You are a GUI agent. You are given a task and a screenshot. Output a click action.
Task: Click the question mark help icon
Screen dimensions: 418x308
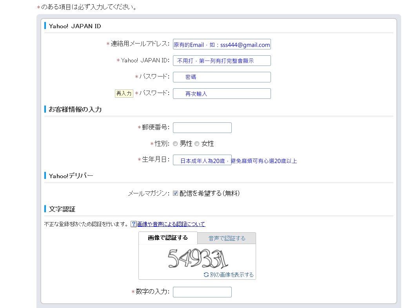[x=134, y=224]
